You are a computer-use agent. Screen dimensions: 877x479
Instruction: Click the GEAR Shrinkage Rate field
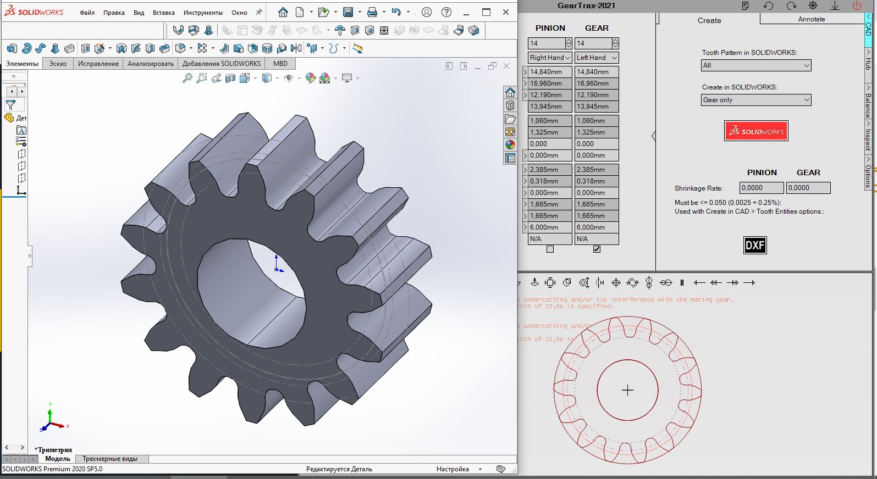pyautogui.click(x=808, y=188)
